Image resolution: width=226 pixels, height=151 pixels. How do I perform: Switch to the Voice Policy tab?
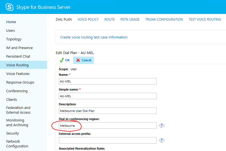pos(88,20)
